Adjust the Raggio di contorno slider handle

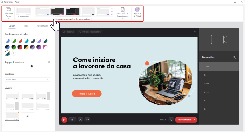point(32,66)
